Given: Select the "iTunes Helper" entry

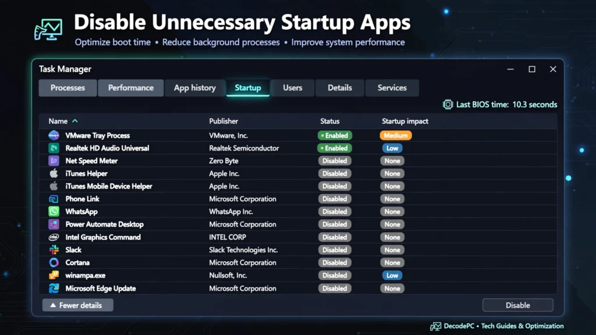Looking at the screenshot, I should tap(86, 173).
